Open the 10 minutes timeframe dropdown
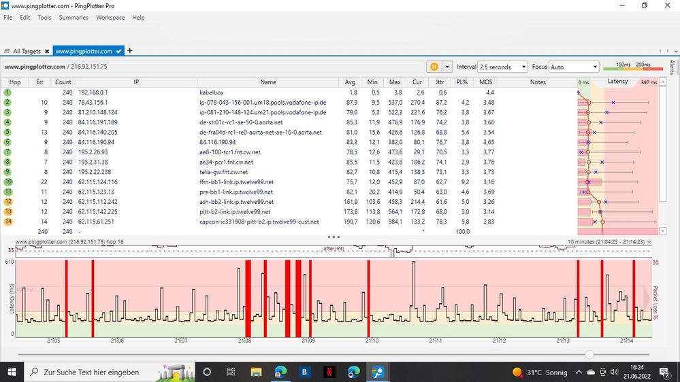Viewport: 680px width, 382px height. [649, 242]
